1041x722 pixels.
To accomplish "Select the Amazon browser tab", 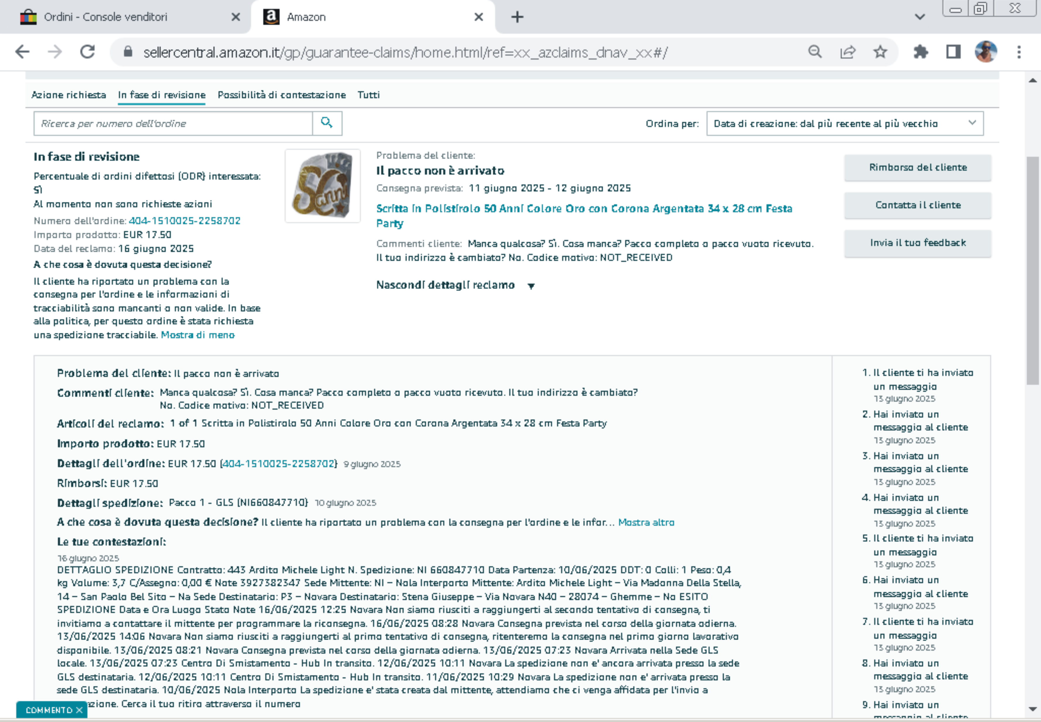I will (x=373, y=17).
